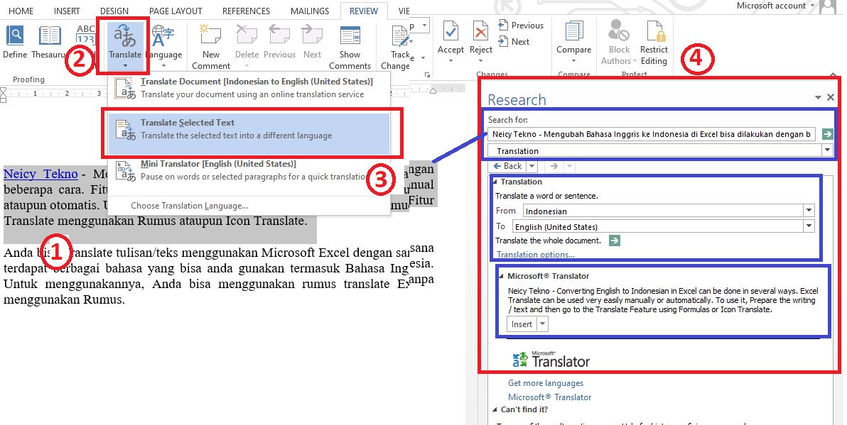This screenshot has width=847, height=425.
Task: Open Microsoft account dropdown
Action: point(811,6)
